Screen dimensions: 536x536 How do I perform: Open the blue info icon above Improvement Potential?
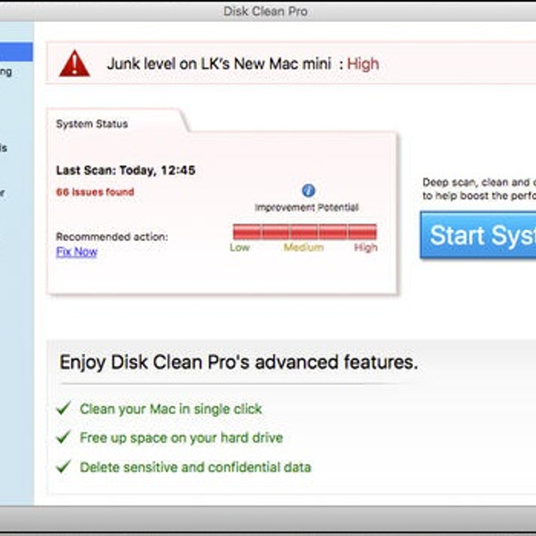coord(308,191)
